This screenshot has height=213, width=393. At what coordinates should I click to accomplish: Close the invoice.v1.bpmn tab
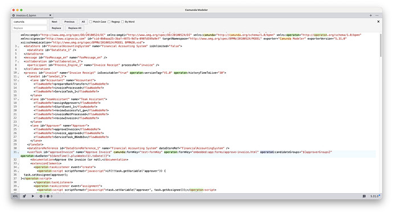(x=50, y=15)
